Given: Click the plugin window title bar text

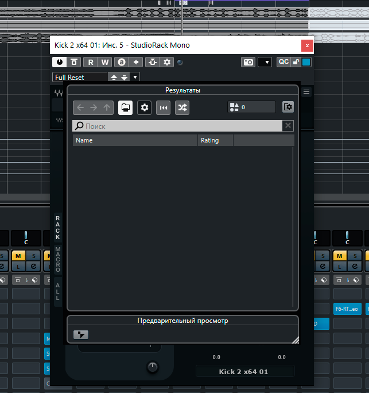Looking at the screenshot, I should pyautogui.click(x=122, y=45).
